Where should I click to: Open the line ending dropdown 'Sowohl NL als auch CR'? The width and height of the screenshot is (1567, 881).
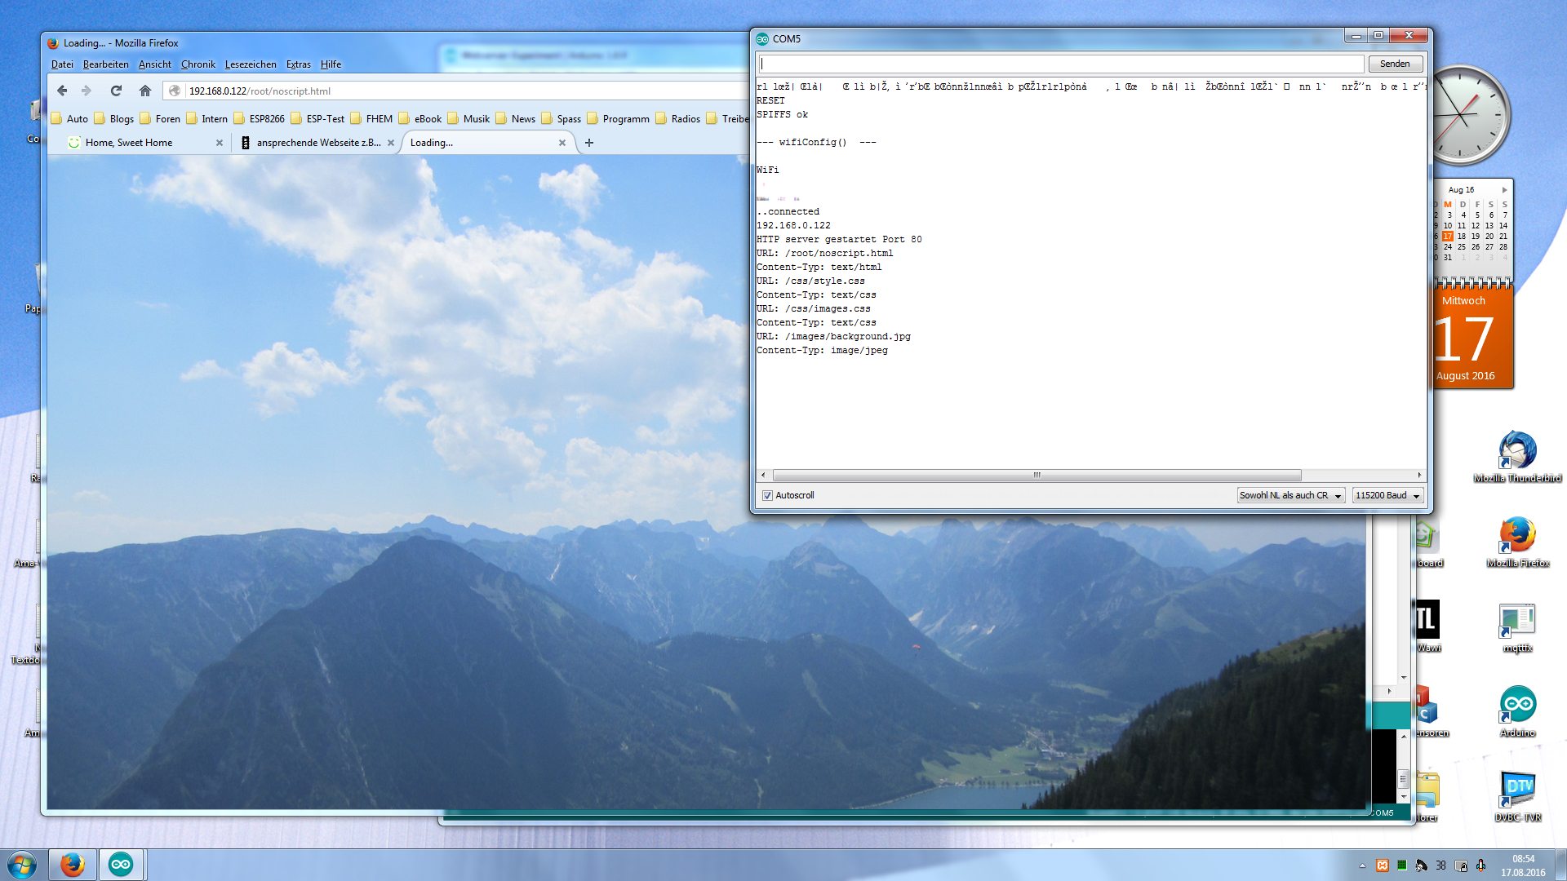click(1290, 496)
